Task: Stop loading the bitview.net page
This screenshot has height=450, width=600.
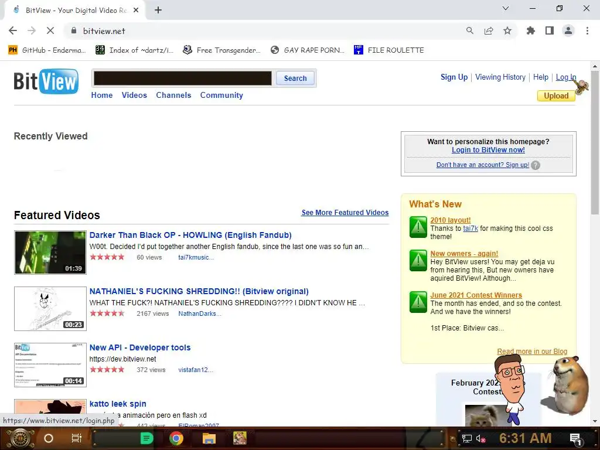Action: point(50,30)
